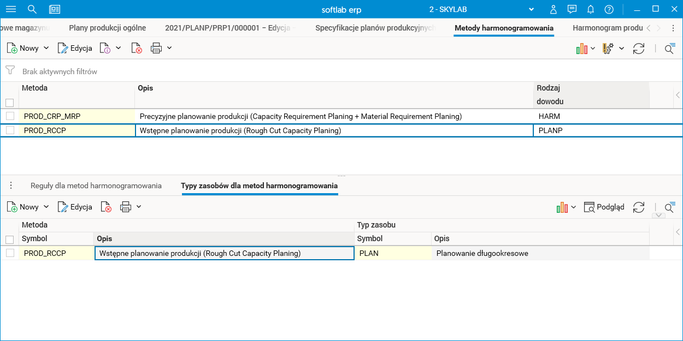683x341 pixels.
Task: Click the Podgląd button
Action: pos(604,207)
